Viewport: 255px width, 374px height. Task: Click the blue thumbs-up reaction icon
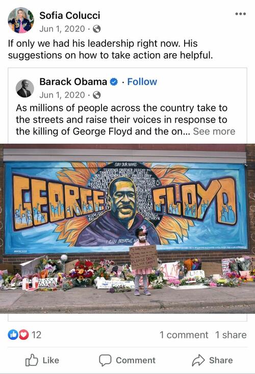click(x=13, y=335)
